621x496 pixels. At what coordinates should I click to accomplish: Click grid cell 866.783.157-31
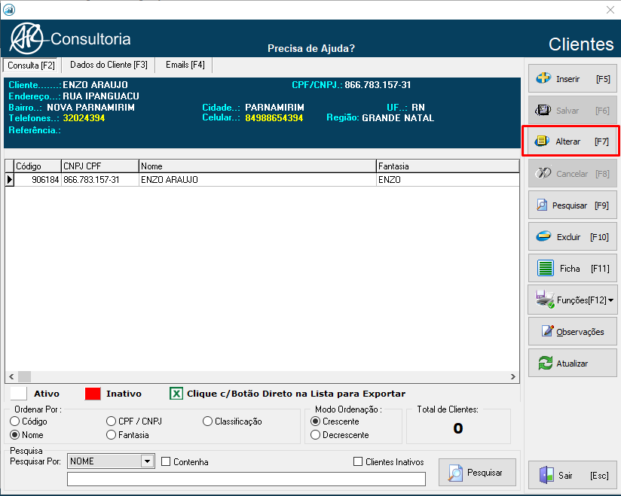[x=100, y=180]
